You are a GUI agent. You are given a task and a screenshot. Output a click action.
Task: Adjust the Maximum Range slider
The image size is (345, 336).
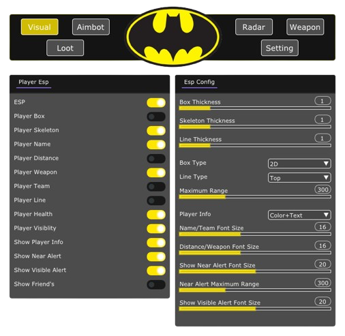tap(255, 197)
